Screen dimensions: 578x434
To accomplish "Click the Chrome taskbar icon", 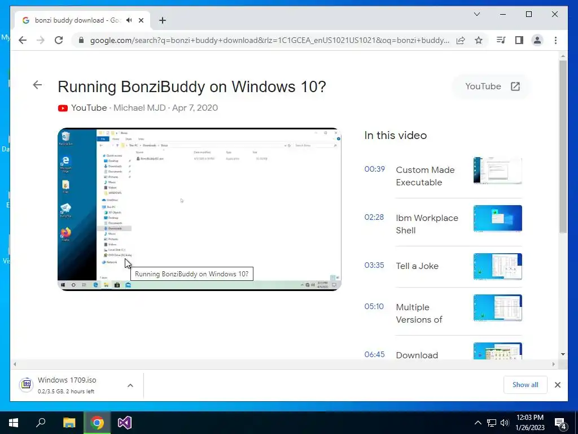I will (x=97, y=423).
